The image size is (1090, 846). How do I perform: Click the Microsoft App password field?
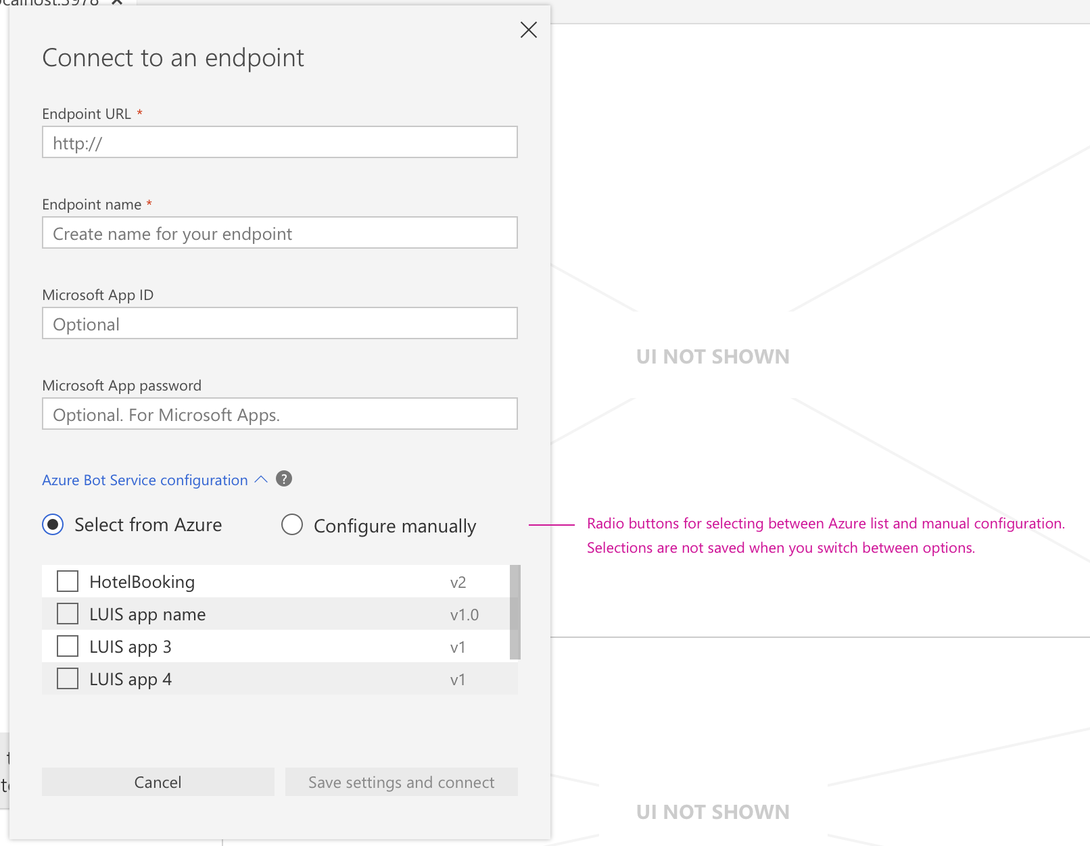279,414
